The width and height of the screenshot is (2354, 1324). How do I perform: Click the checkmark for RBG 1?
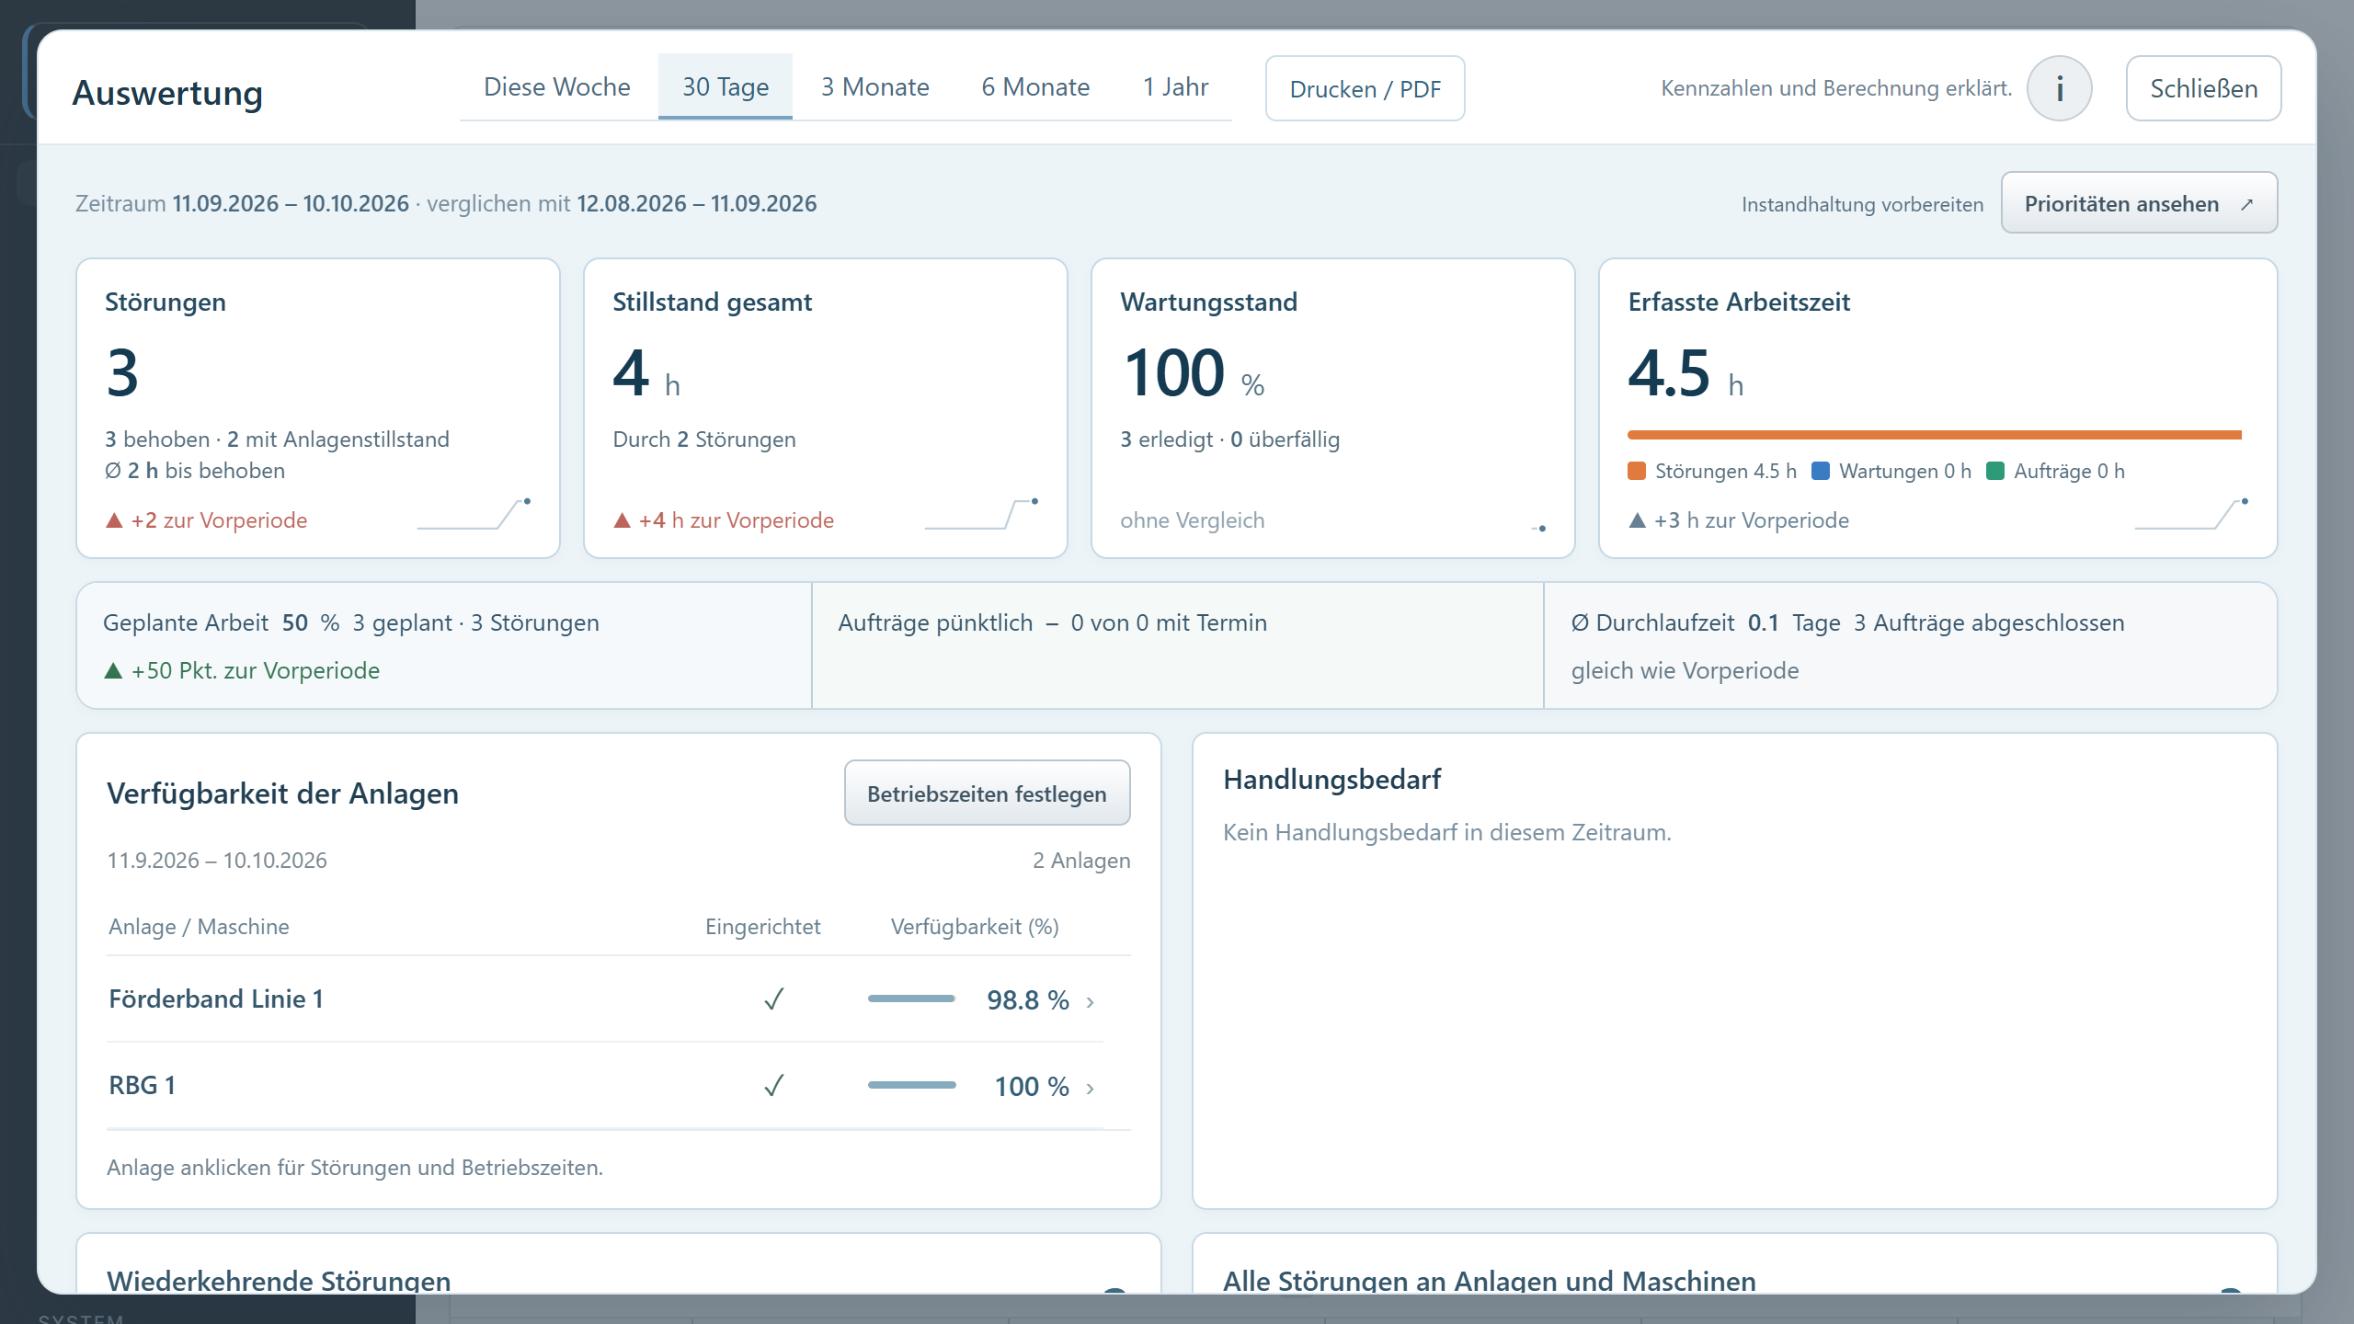click(x=773, y=1086)
